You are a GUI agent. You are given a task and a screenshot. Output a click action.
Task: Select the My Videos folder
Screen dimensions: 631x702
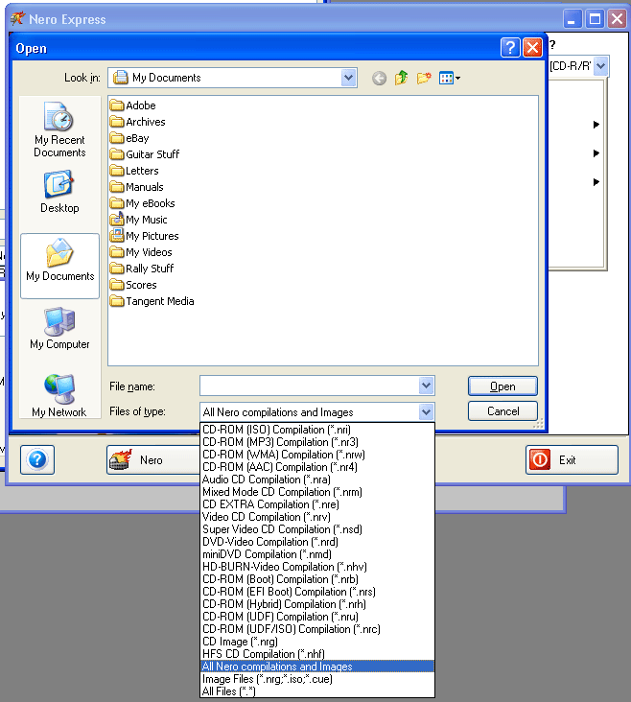tap(141, 252)
